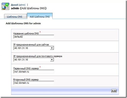Click the Add DNS template header icon
The height and width of the screenshot is (98, 127).
(x=5, y=6)
